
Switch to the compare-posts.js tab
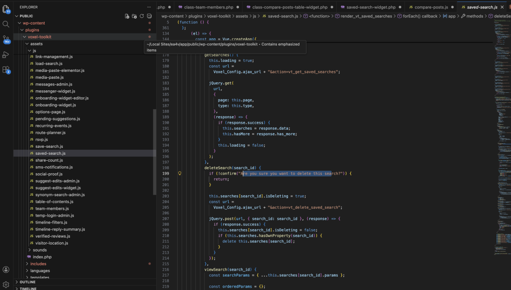[x=431, y=7]
